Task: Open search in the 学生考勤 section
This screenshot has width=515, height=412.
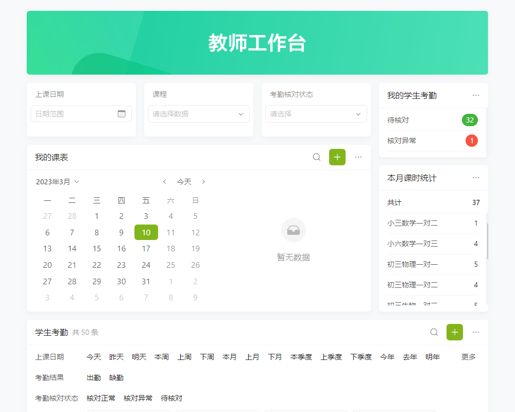Action: click(x=434, y=332)
